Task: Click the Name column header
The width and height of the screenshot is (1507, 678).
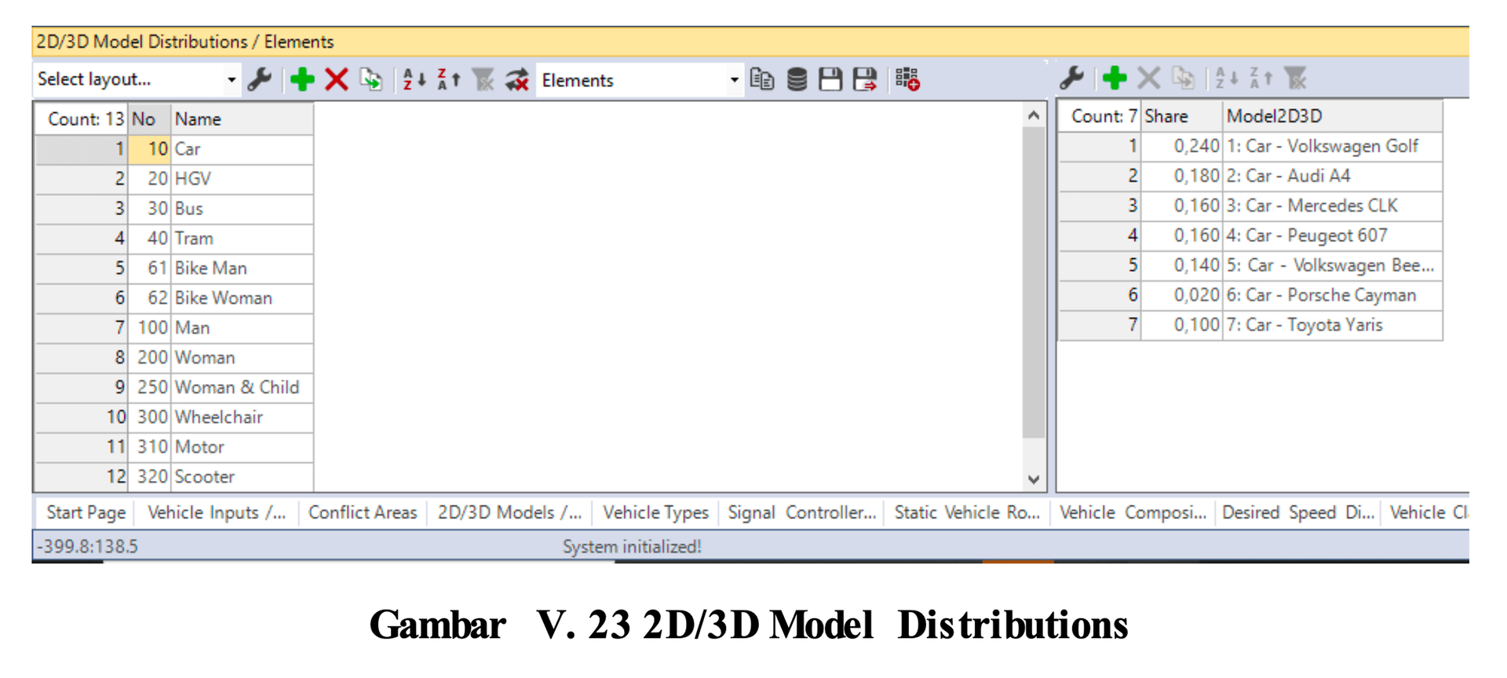Action: coord(242,119)
